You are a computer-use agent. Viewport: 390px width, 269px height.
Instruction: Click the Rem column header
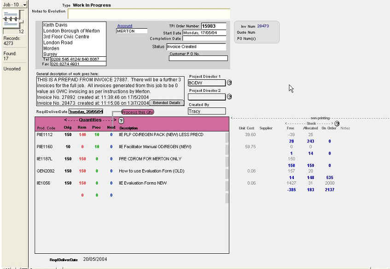[82, 127]
